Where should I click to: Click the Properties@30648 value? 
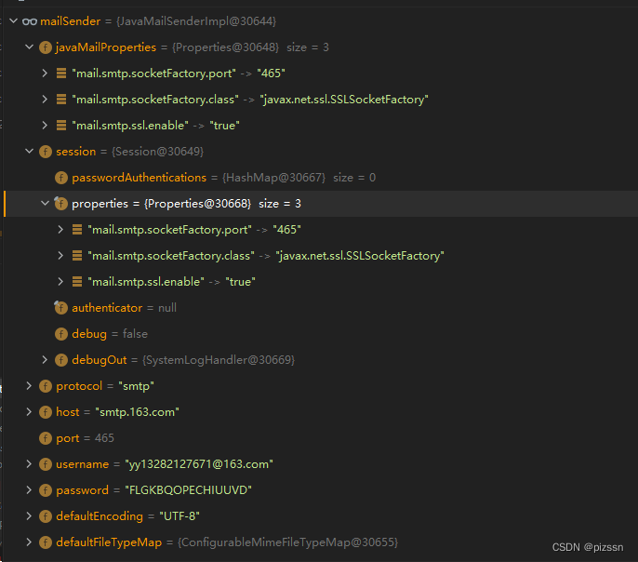[x=225, y=47]
